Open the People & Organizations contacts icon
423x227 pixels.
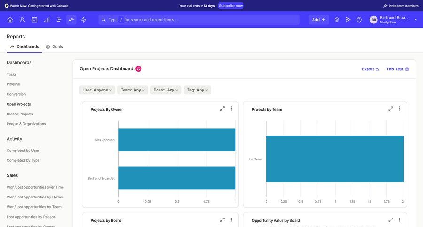[22, 20]
